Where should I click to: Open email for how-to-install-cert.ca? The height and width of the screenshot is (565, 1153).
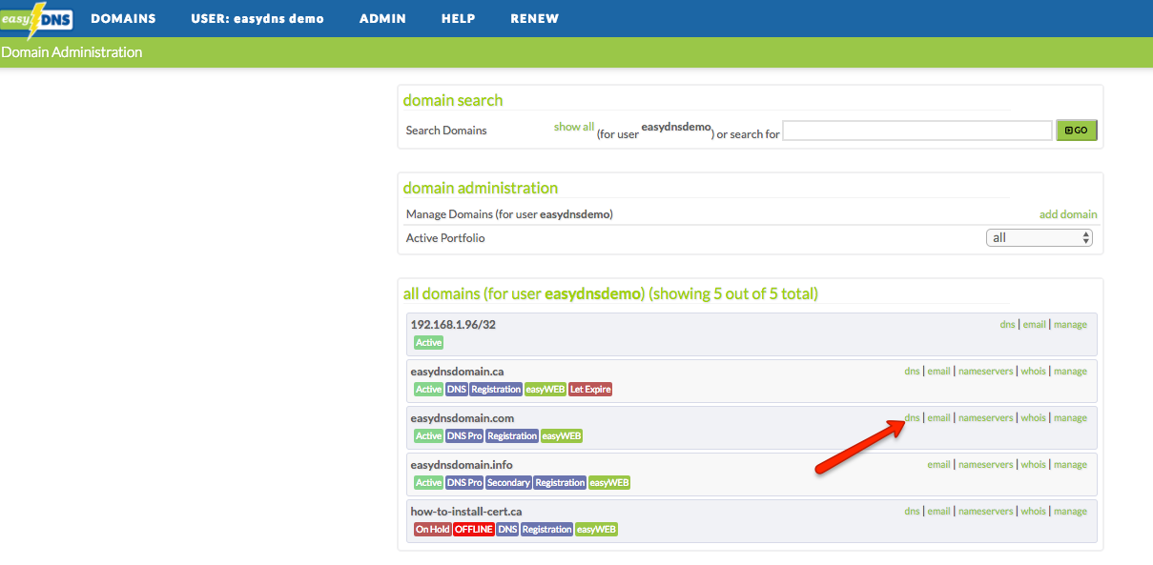pos(939,512)
